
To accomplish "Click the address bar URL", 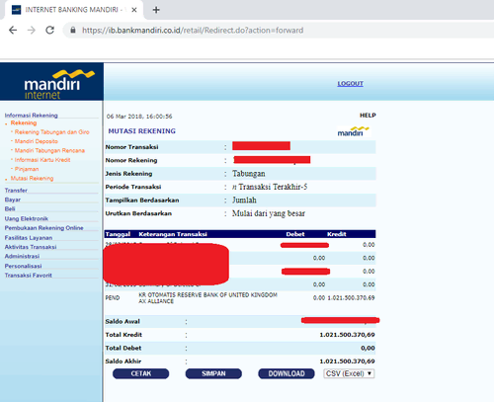I will pyautogui.click(x=193, y=31).
